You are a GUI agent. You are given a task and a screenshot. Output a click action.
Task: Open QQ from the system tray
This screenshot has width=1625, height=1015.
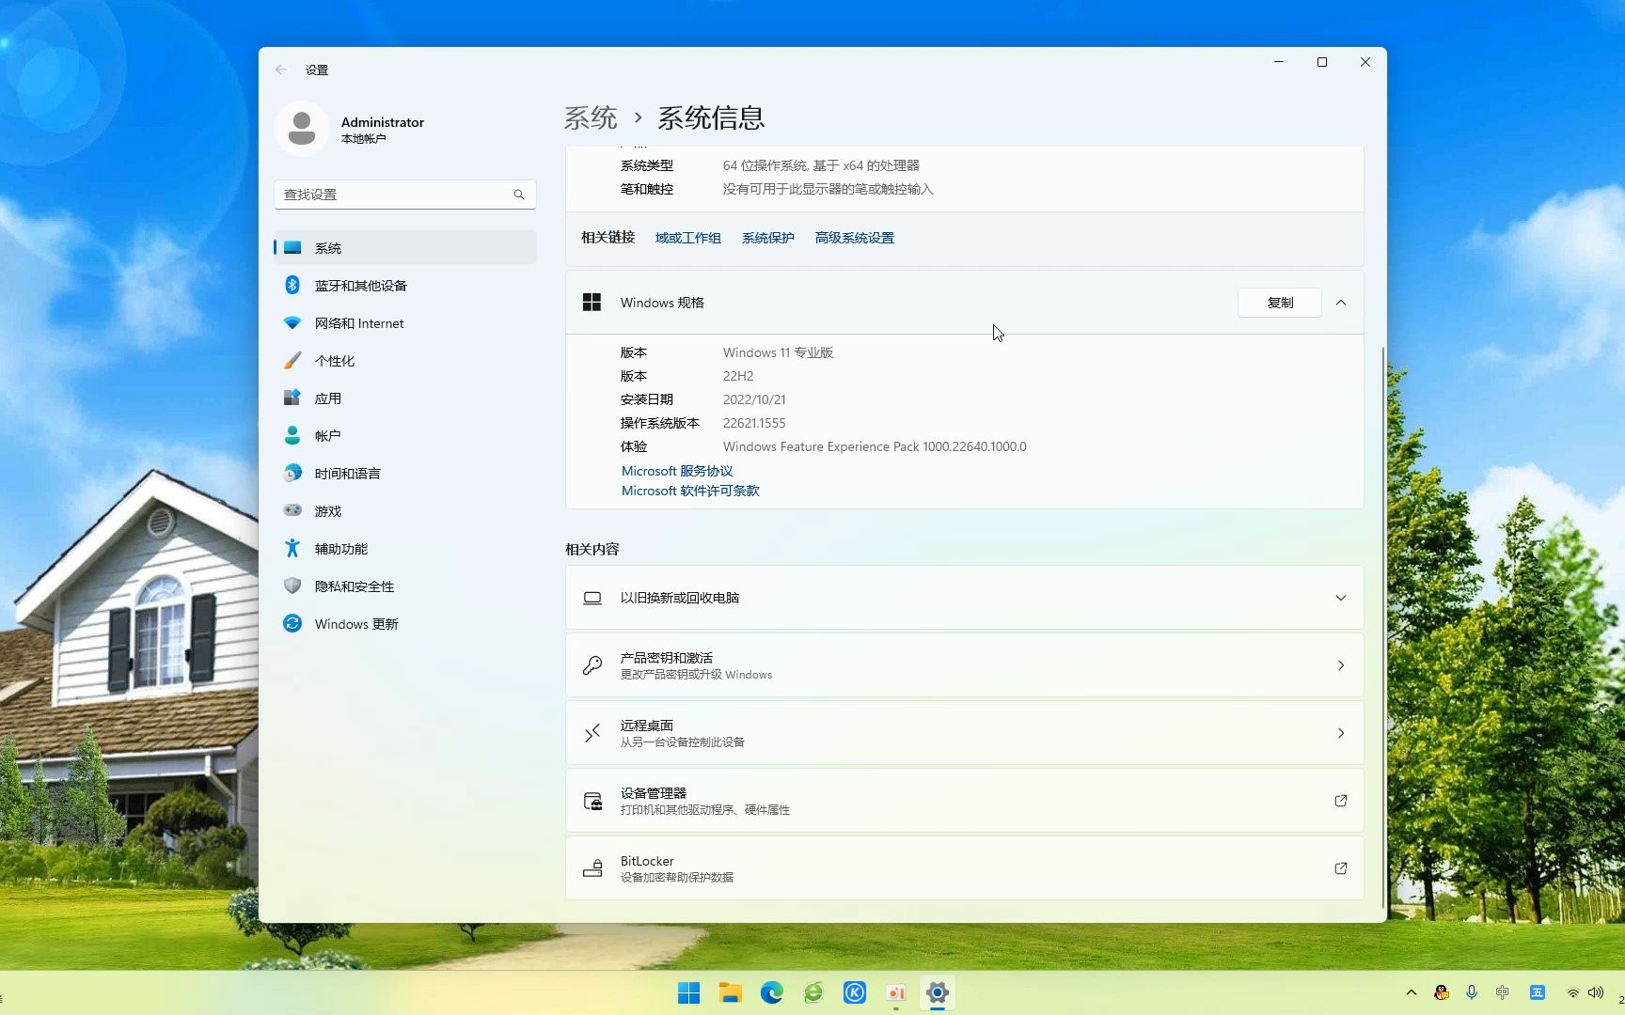click(x=1441, y=992)
